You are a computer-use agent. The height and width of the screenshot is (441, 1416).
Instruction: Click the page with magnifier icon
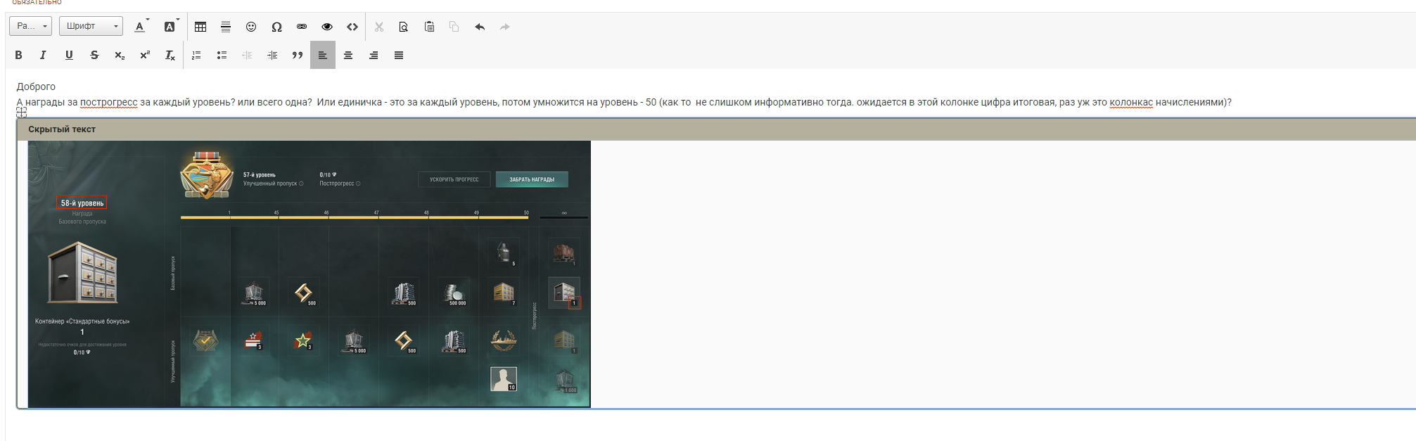point(404,27)
